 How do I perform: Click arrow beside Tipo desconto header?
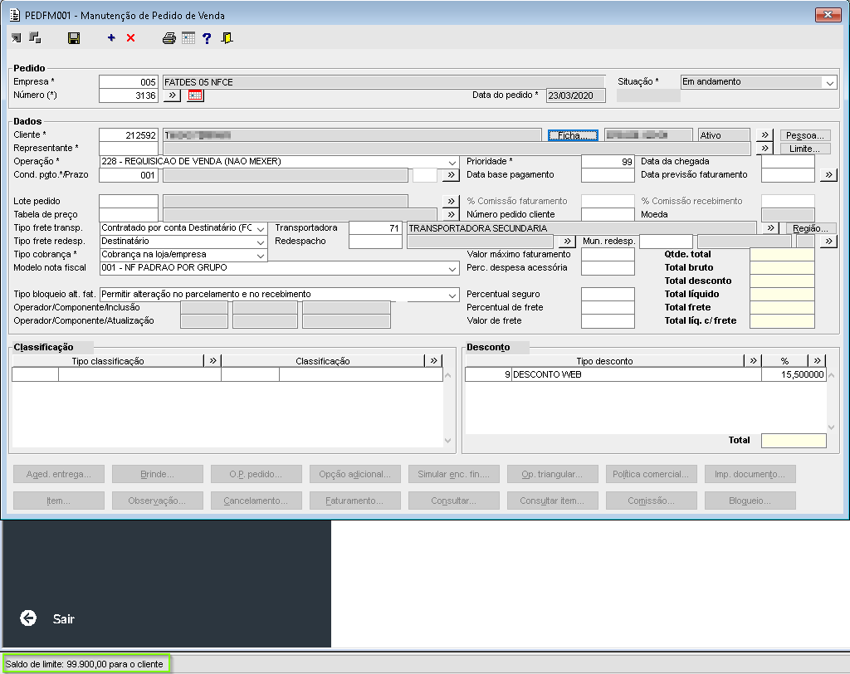(x=753, y=360)
